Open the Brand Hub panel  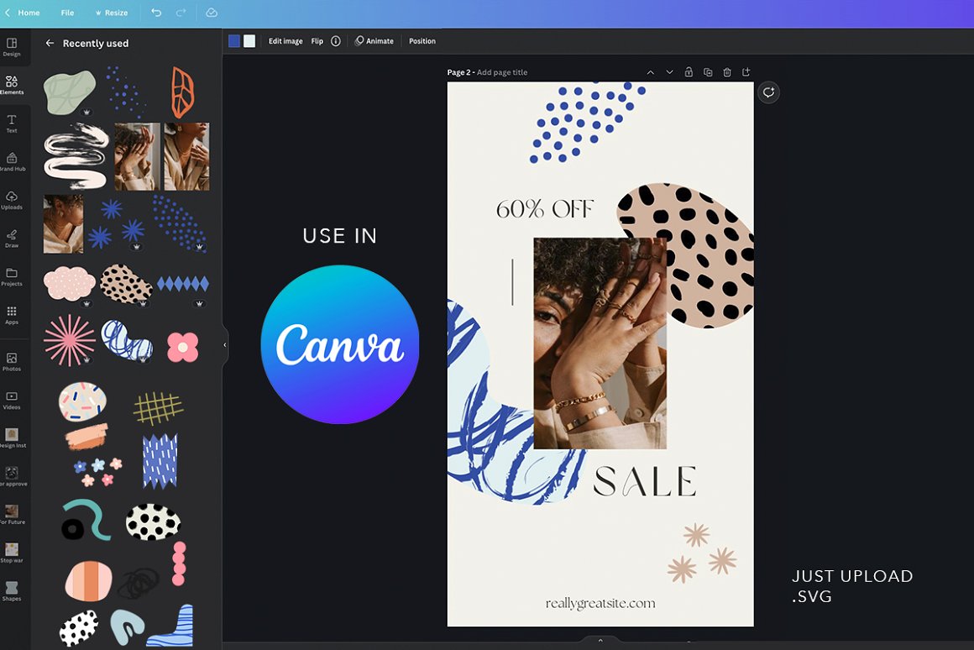click(12, 161)
